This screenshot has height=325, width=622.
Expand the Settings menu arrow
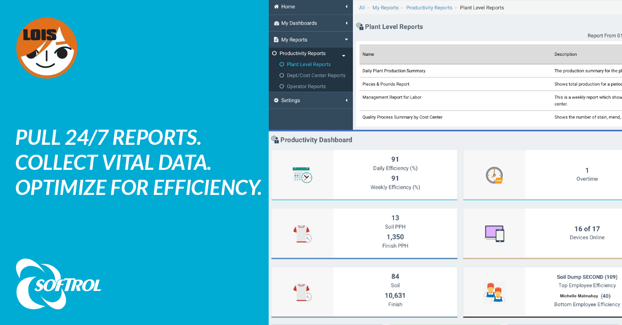(346, 100)
